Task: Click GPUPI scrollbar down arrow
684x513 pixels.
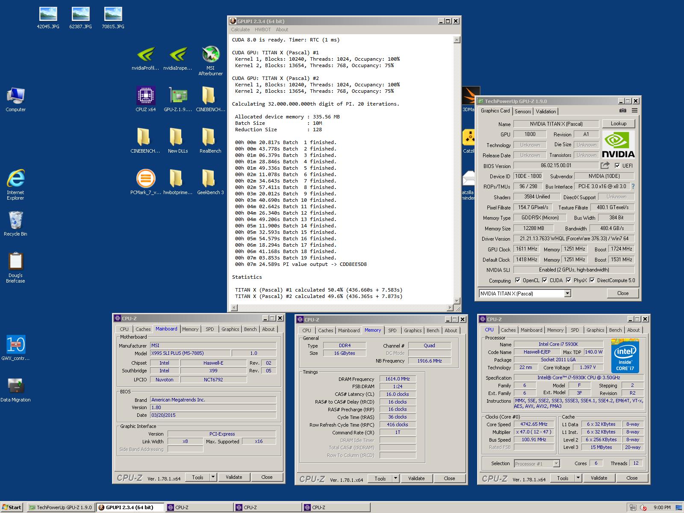Action: click(x=457, y=301)
